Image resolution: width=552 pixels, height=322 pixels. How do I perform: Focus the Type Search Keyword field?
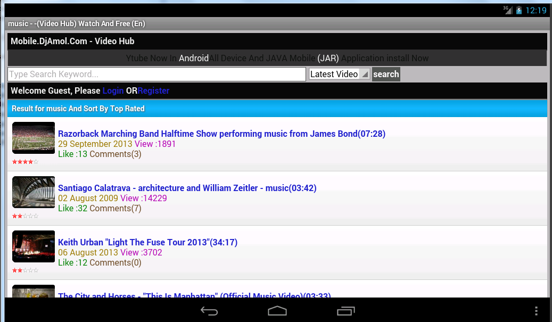[156, 75]
